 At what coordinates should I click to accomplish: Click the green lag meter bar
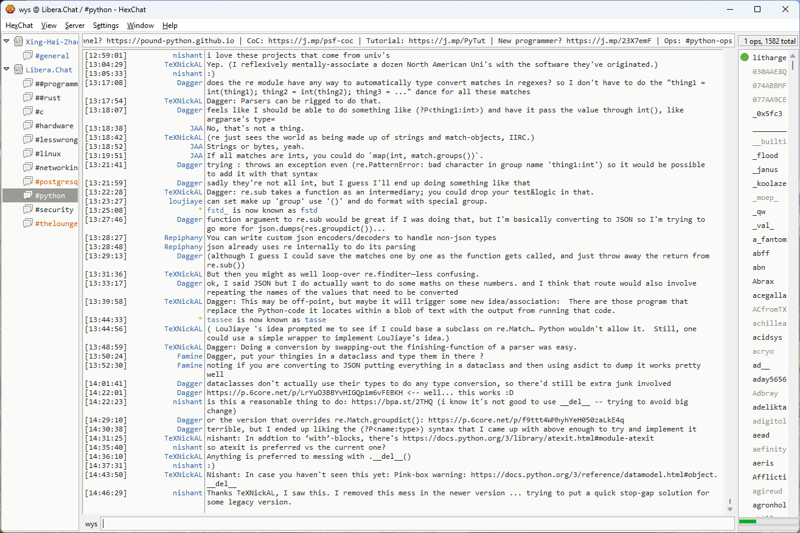click(747, 521)
